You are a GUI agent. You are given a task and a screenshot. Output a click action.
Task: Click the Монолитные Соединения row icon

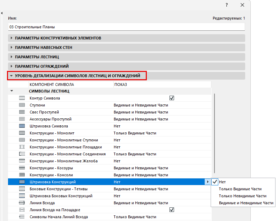22,154
